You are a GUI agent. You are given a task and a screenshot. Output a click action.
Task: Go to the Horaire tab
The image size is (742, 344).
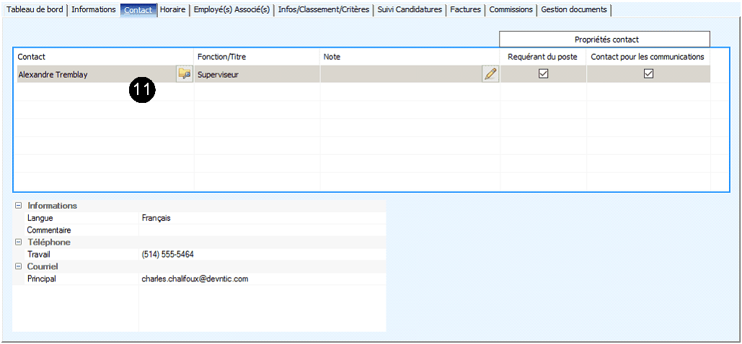click(173, 10)
